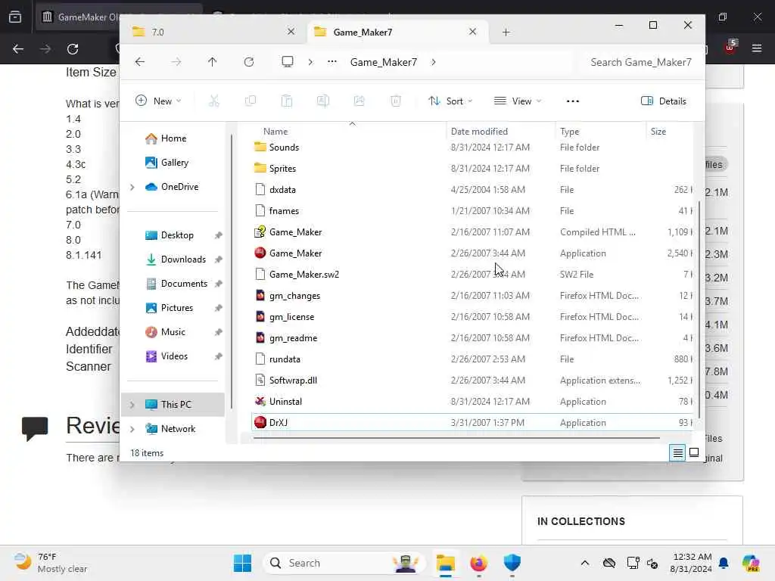This screenshot has width=775, height=581.
Task: Click the Paste clipboard icon
Action: [x=287, y=101]
